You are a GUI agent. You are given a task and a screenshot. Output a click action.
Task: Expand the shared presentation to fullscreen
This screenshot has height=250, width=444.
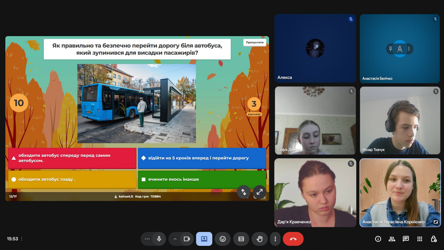click(x=259, y=192)
